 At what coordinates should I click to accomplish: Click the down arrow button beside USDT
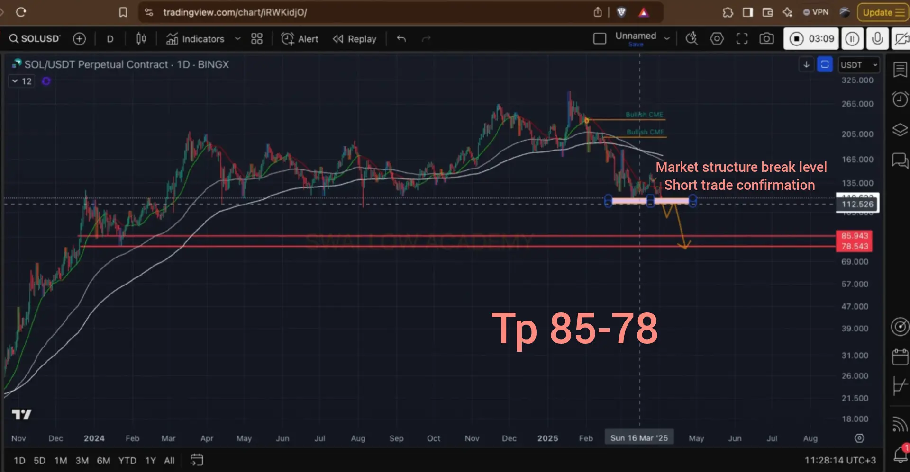click(x=806, y=64)
